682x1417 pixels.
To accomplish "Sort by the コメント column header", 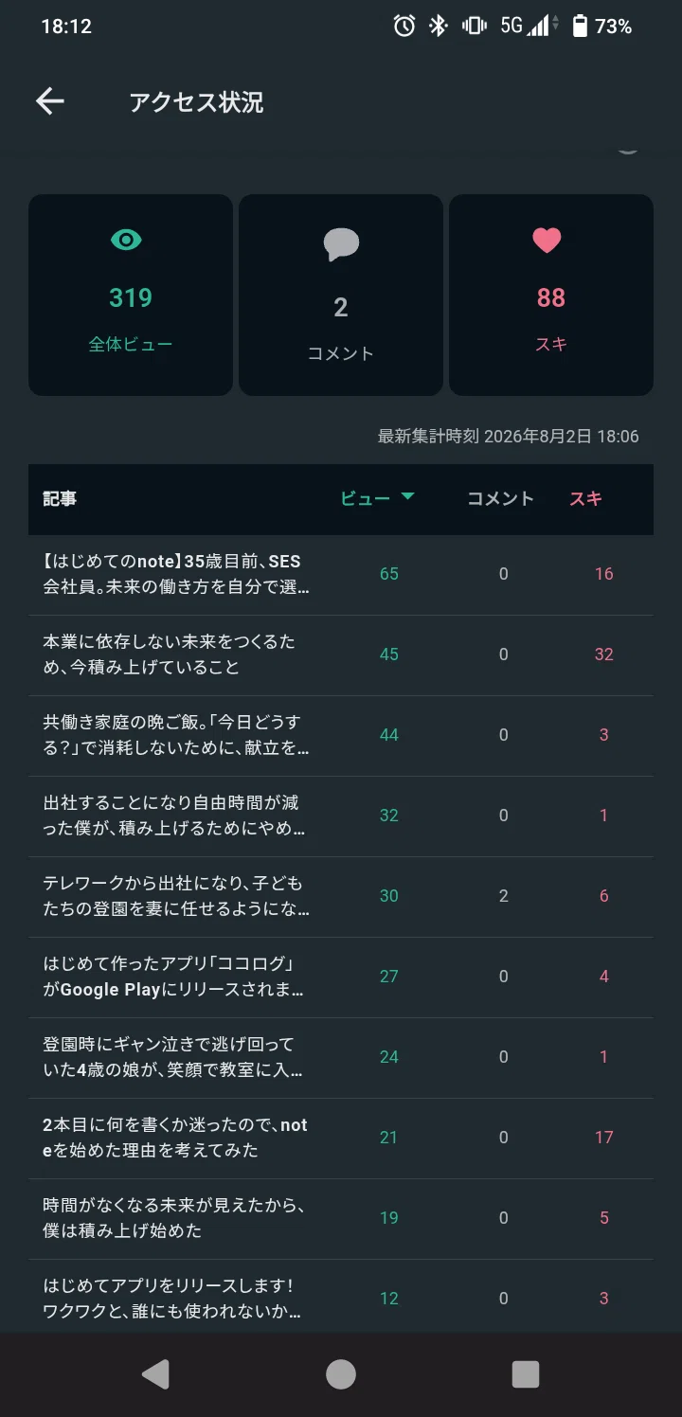I will (500, 498).
